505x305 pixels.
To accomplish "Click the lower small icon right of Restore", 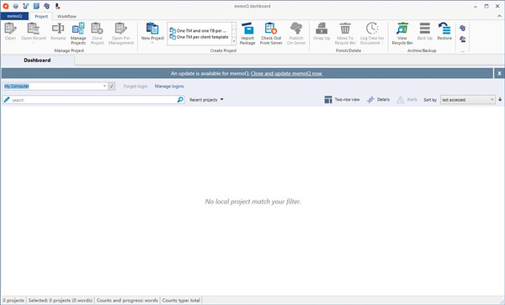I will 462,39.
